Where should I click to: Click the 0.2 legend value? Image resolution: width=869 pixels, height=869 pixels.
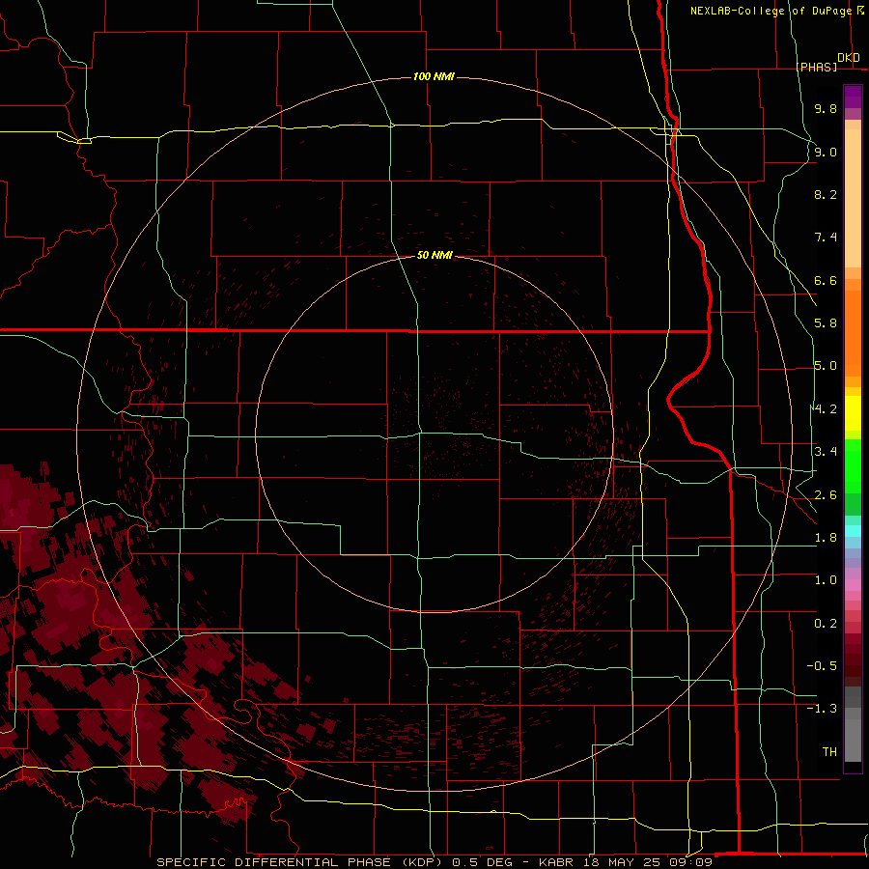click(x=826, y=624)
